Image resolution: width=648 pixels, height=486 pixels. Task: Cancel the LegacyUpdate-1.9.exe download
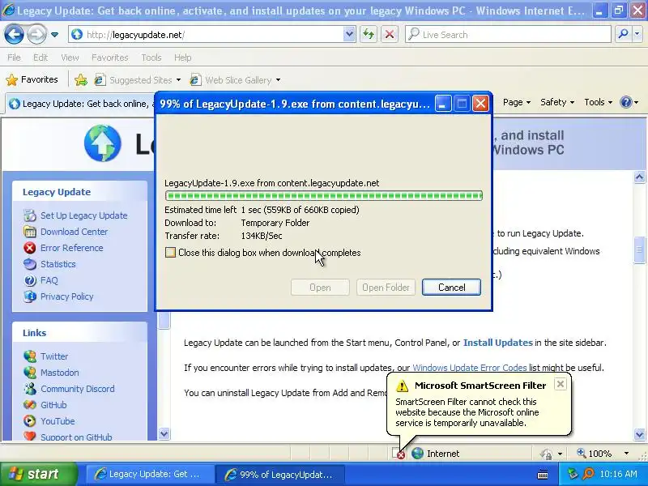(x=451, y=288)
